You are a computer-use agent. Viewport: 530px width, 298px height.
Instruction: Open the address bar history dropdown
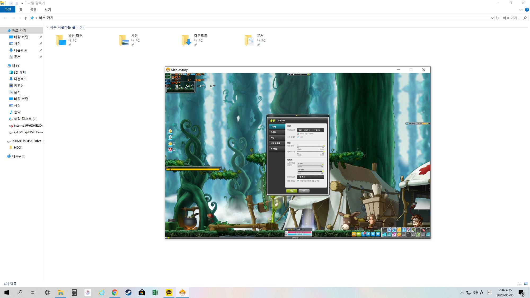[x=492, y=18]
